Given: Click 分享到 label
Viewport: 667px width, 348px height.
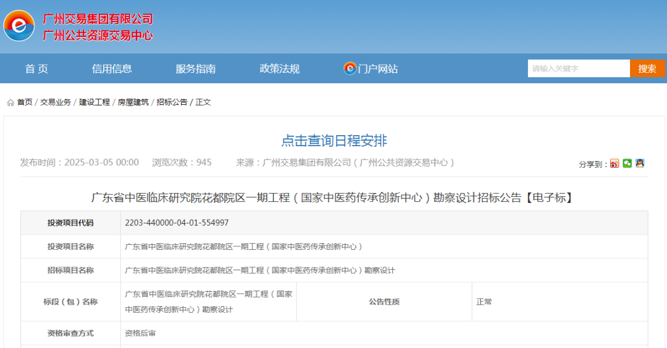Looking at the screenshot, I should pos(593,165).
